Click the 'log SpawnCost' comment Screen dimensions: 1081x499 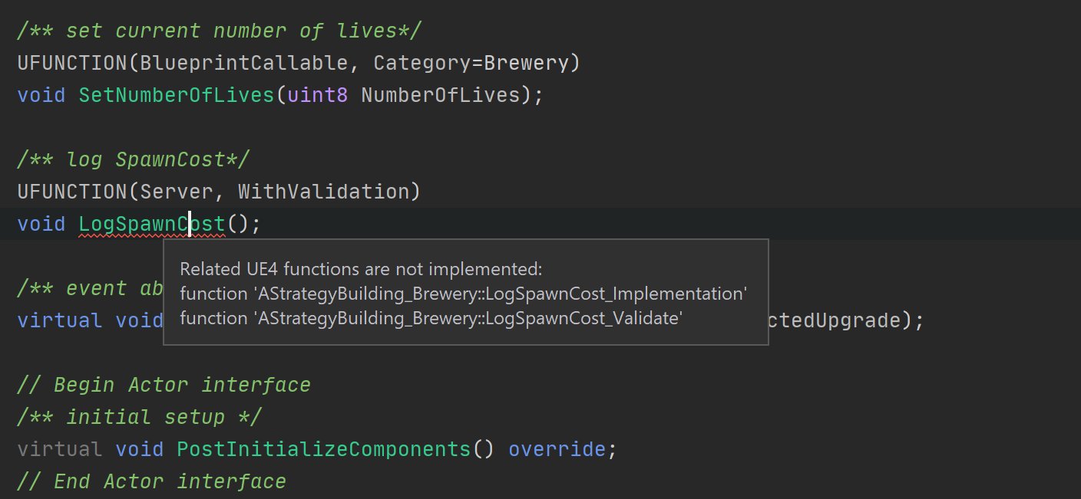134,159
